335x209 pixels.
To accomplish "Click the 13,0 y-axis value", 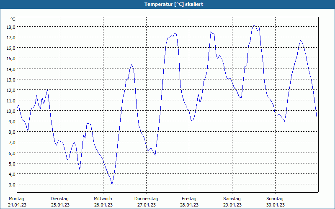I will click(11, 79).
